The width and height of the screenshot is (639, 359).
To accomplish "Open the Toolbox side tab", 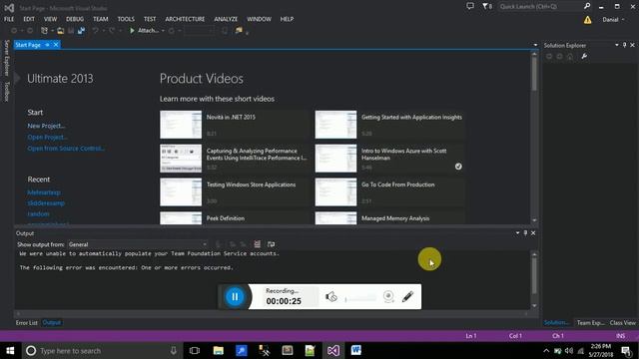I will (x=7, y=91).
